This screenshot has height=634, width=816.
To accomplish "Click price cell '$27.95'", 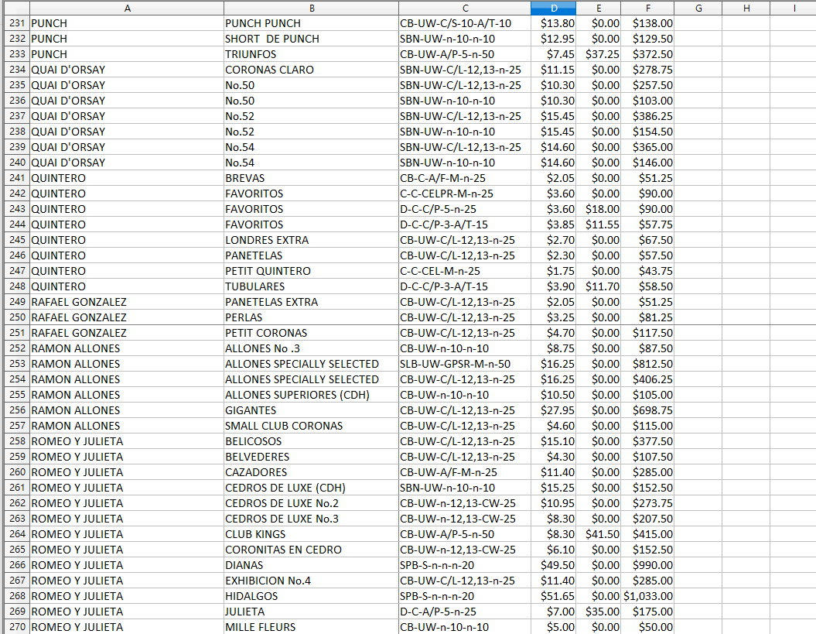I will tap(553, 410).
